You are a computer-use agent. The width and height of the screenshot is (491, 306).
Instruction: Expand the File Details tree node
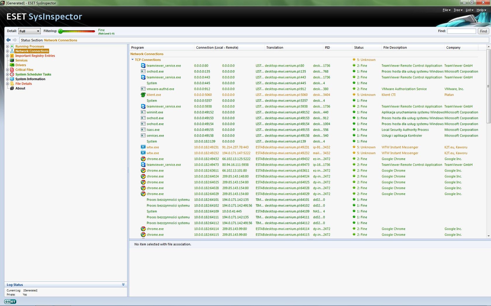(x=7, y=84)
